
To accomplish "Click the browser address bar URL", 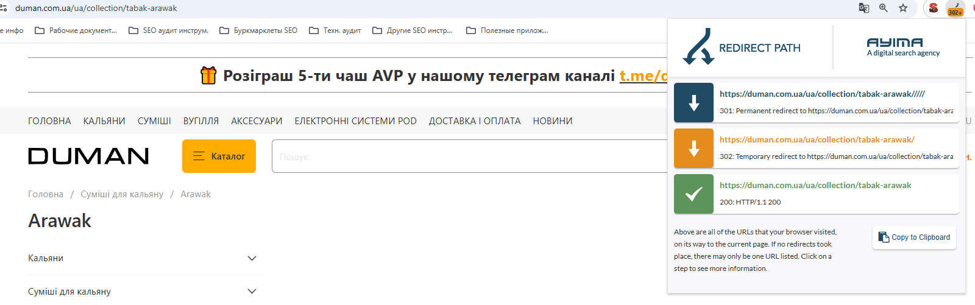I will click(96, 9).
